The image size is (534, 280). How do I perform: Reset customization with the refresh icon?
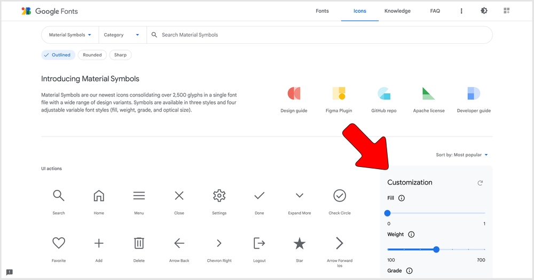[x=480, y=183]
